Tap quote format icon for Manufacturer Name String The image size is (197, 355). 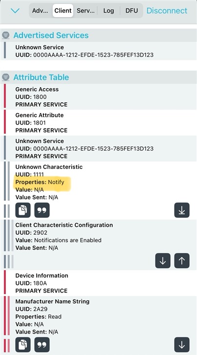(x=42, y=345)
